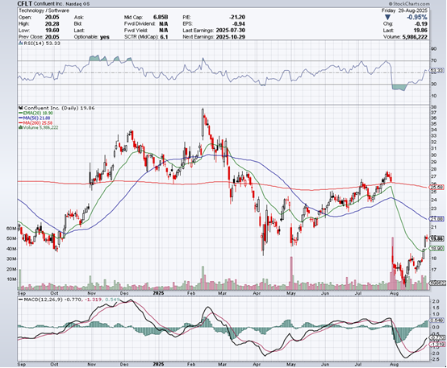Click the red MA(200) legend entry

pos(36,122)
